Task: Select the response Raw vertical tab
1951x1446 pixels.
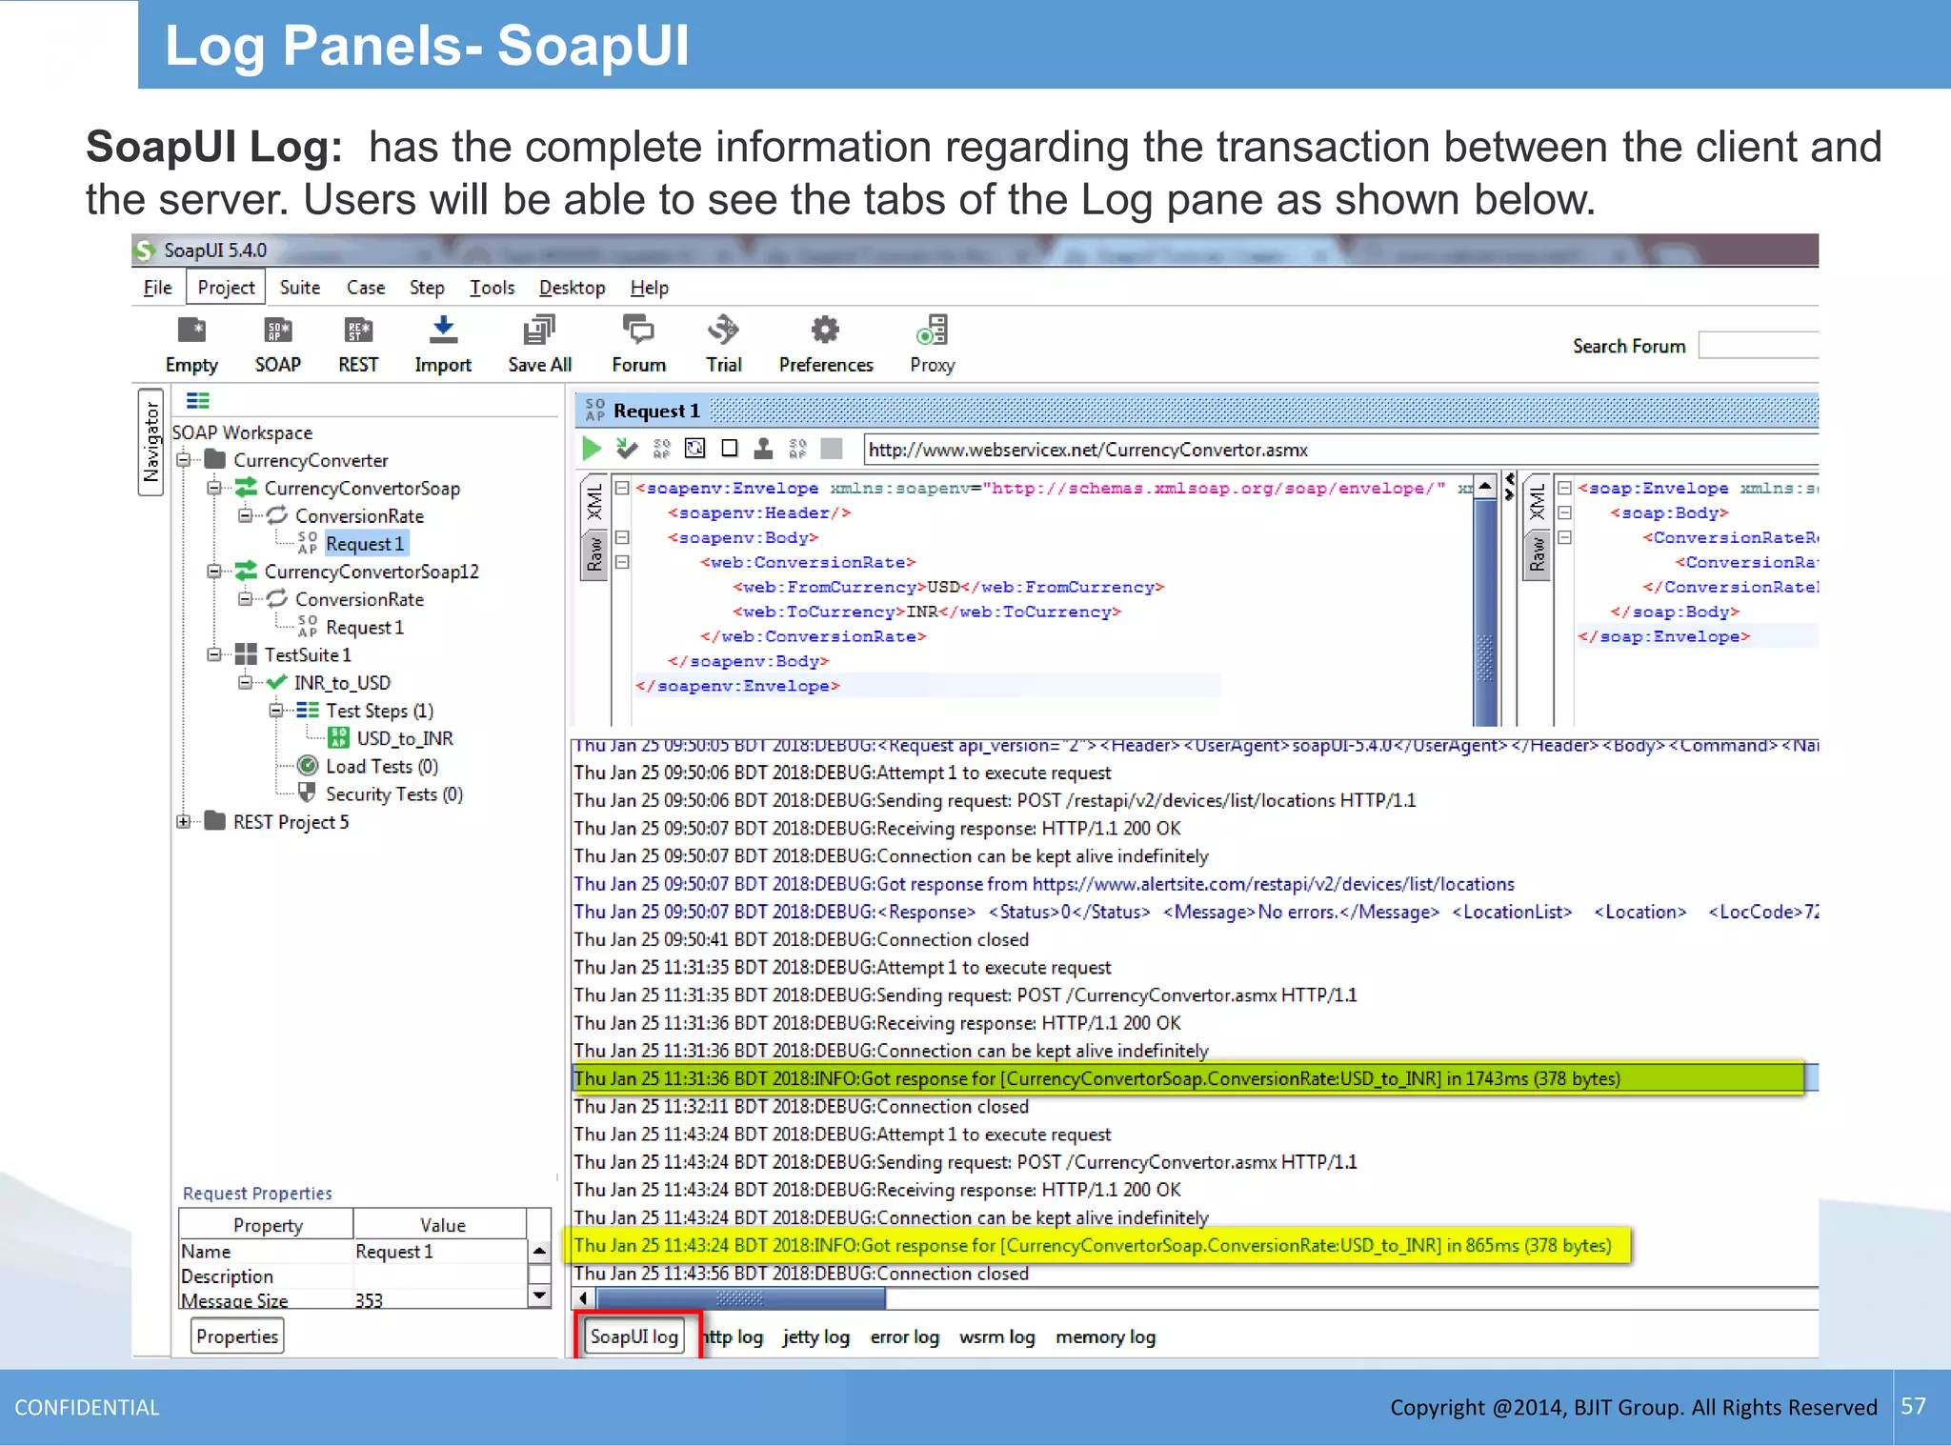Action: [x=1537, y=554]
